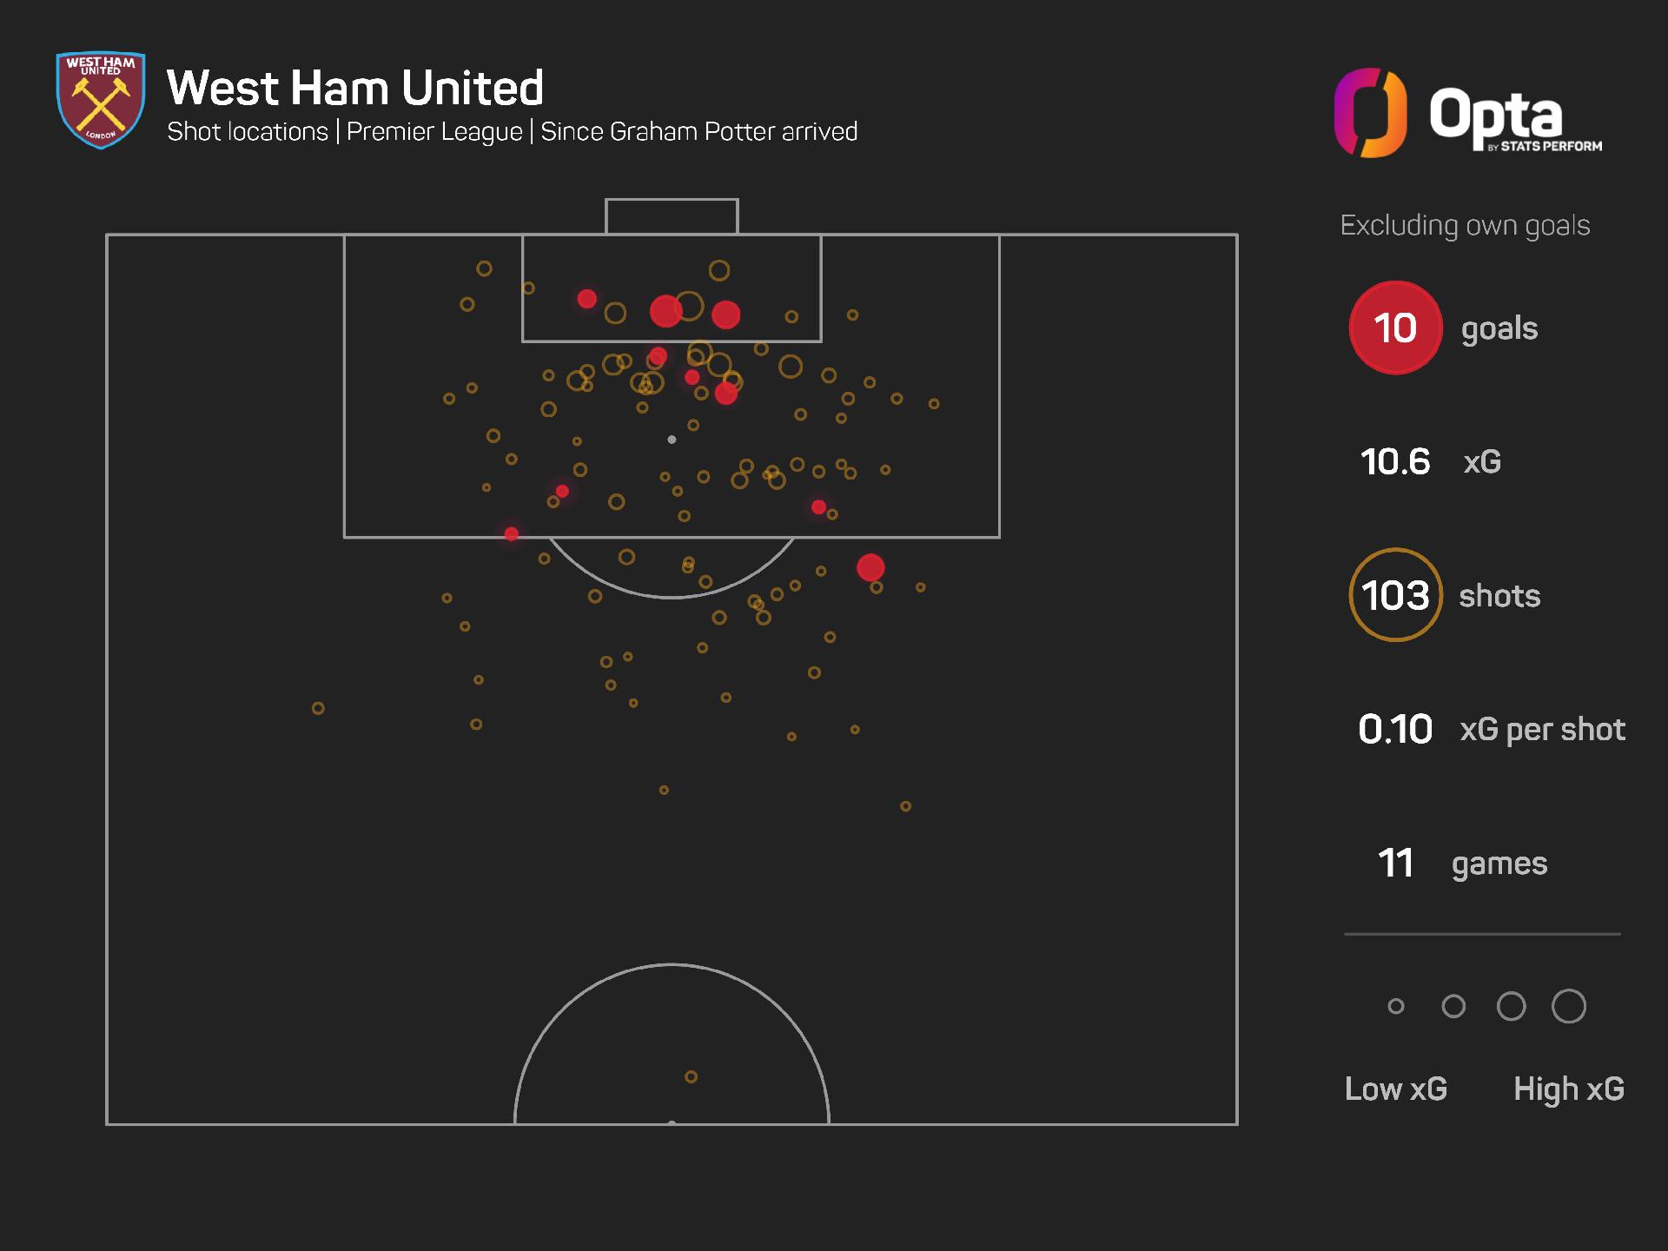Viewport: 1668px width, 1251px height.
Task: Select the 103 shots outlined circle
Action: click(x=1395, y=595)
